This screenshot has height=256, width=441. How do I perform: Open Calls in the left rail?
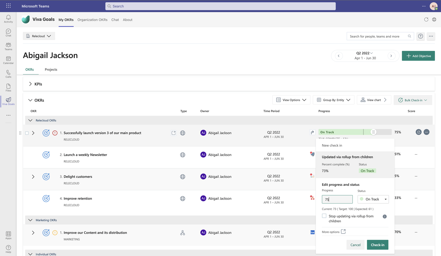[x=8, y=74]
